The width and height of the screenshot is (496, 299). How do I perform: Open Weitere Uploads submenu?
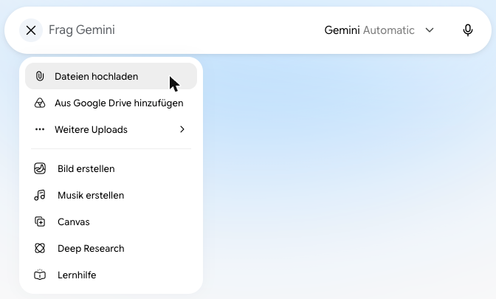(111, 129)
